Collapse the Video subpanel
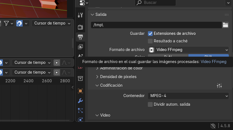The image size is (233, 130). (97, 115)
